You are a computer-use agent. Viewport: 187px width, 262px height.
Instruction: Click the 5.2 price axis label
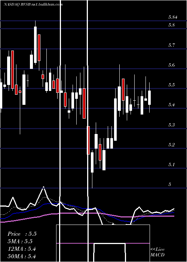coord(171,144)
